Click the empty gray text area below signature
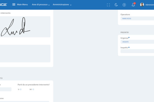Screen dimensions: 154x102 tap(25, 54)
